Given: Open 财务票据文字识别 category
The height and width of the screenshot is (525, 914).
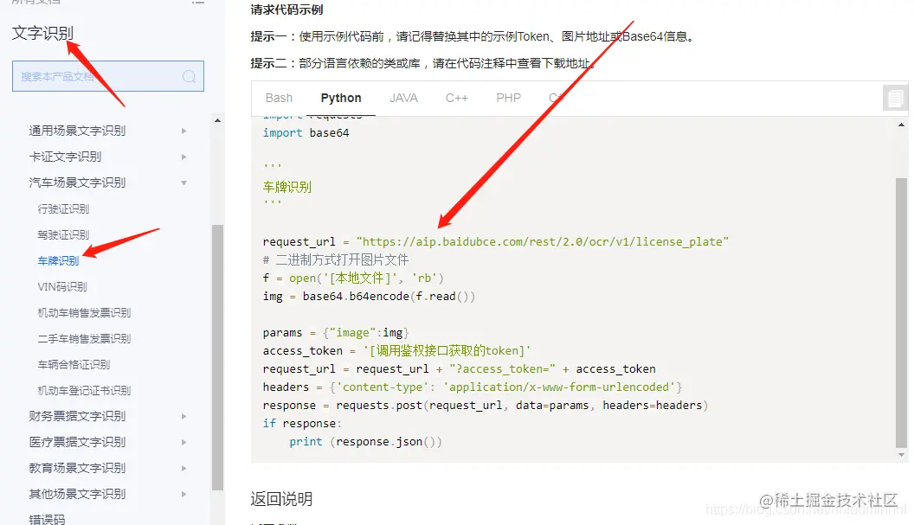Looking at the screenshot, I should click(x=77, y=416).
